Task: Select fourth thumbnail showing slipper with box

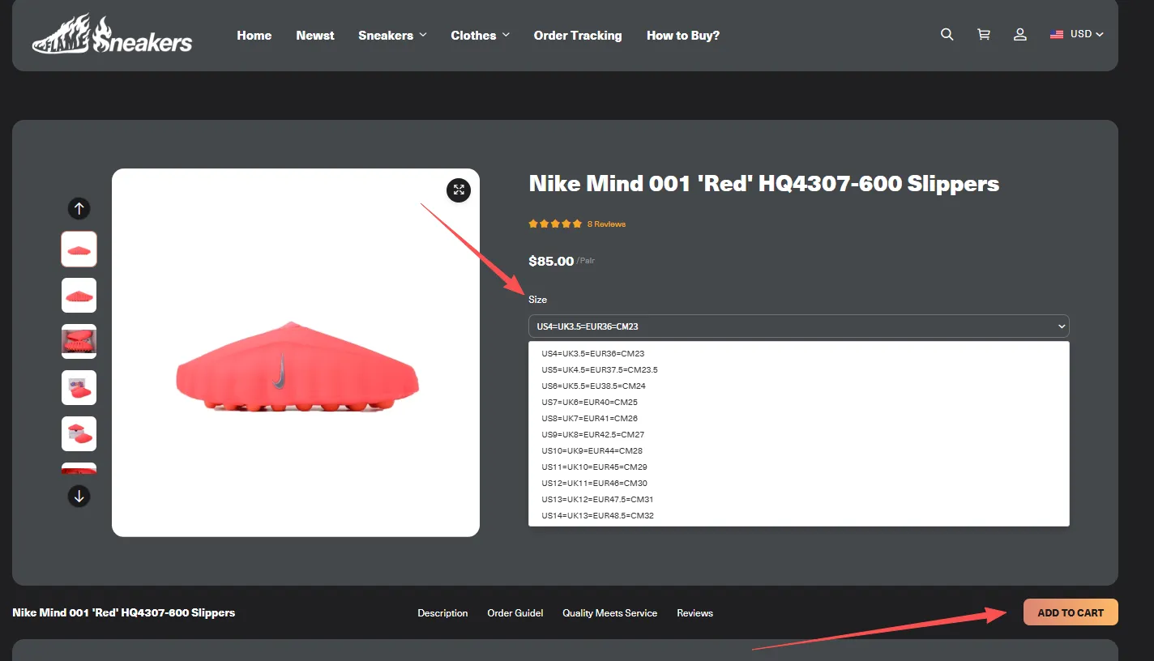Action: [x=79, y=387]
